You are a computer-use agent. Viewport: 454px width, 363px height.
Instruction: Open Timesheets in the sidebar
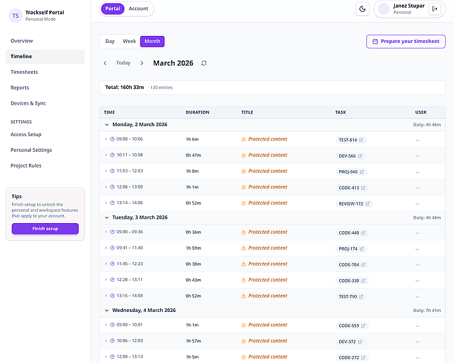click(x=45, y=72)
